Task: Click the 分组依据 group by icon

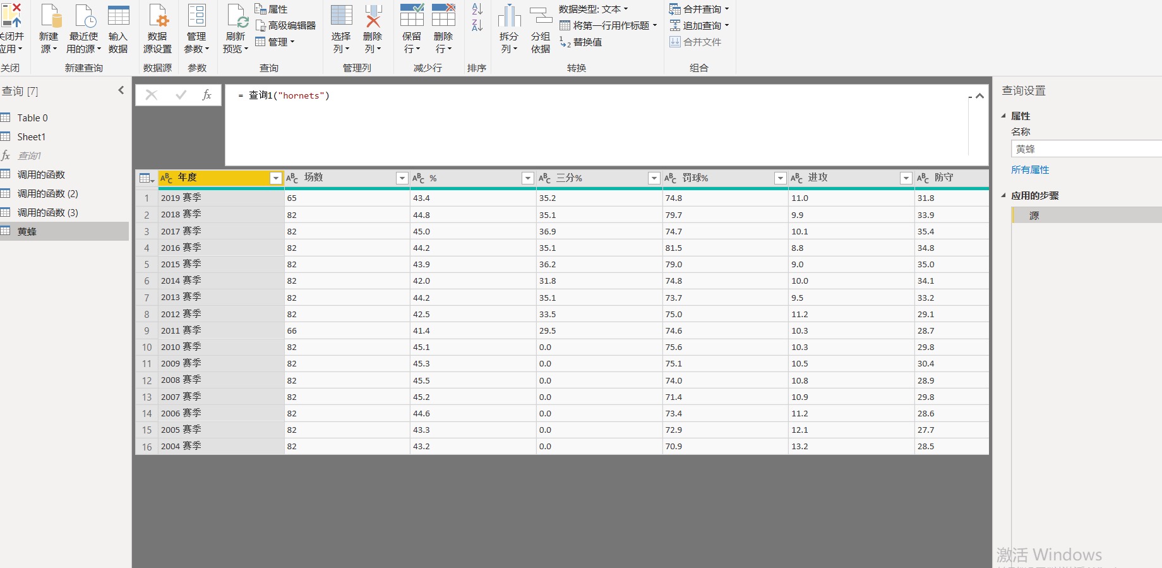Action: pos(541,17)
